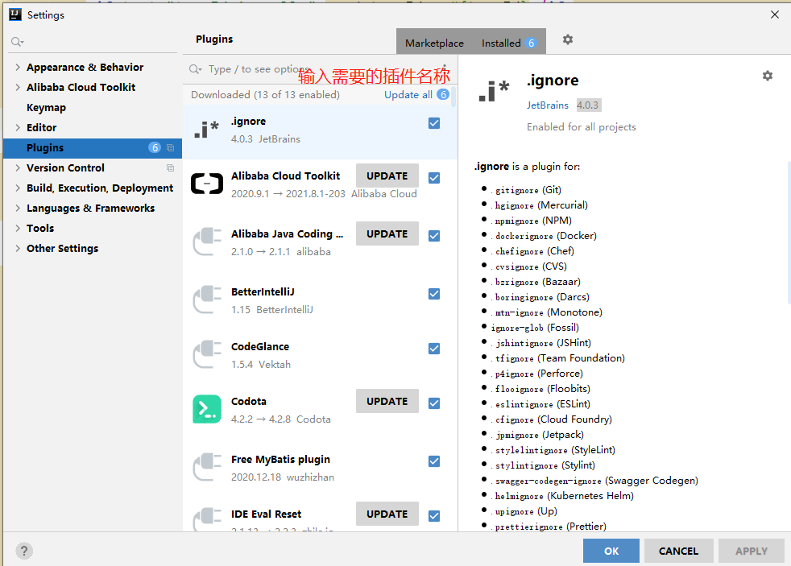Click the plugins settings gear icon next to Installed
Image resolution: width=791 pixels, height=566 pixels.
(568, 39)
